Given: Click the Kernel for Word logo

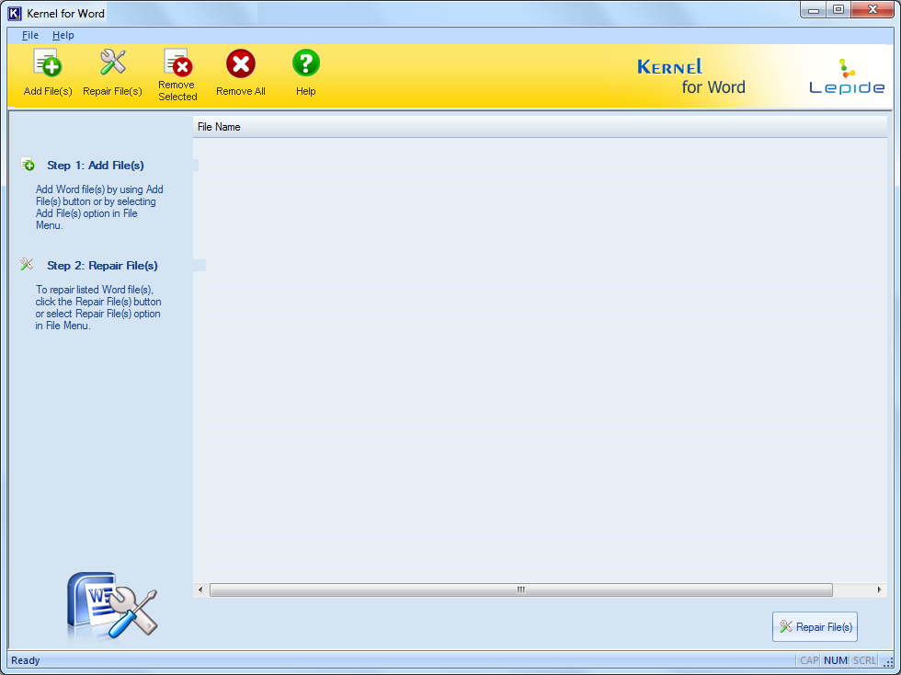Looking at the screenshot, I should click(x=691, y=76).
